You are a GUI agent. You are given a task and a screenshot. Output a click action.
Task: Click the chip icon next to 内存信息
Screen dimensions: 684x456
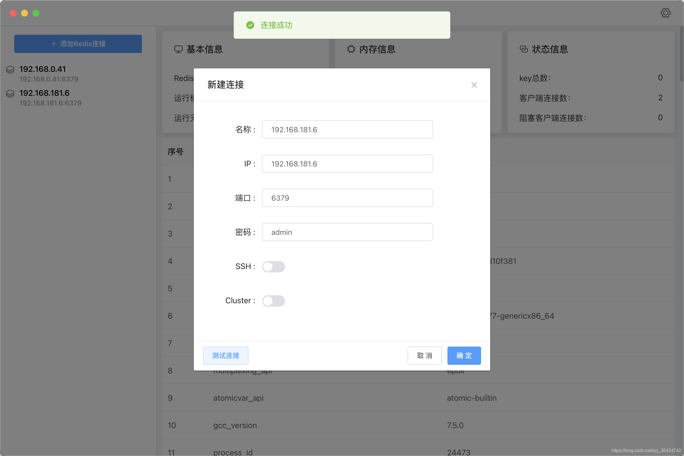point(351,49)
